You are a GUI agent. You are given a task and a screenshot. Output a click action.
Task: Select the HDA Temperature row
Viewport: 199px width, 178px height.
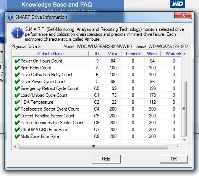[97, 102]
